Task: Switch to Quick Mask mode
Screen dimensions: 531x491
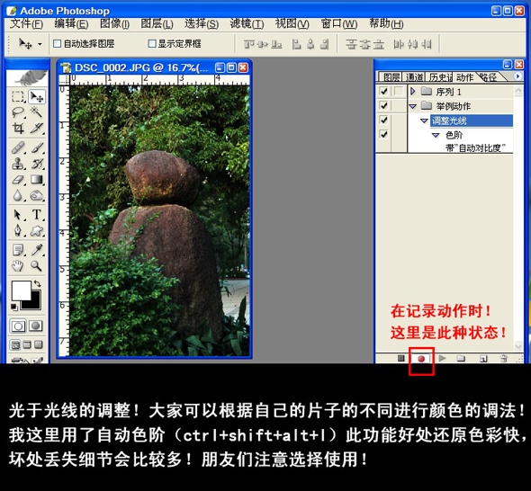Action: 36,326
